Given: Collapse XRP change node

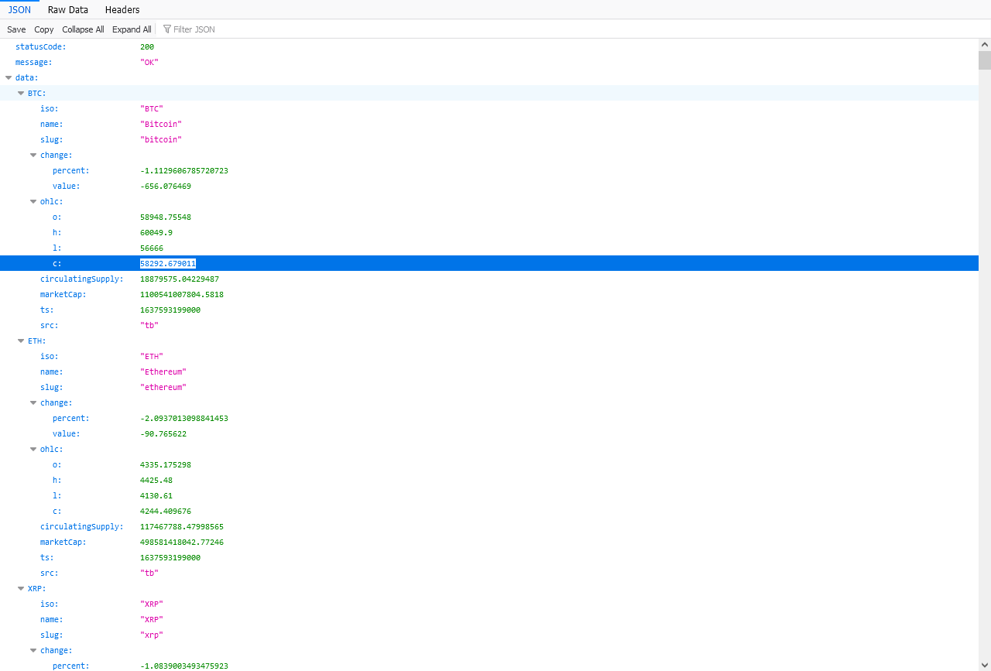Looking at the screenshot, I should click(x=33, y=650).
